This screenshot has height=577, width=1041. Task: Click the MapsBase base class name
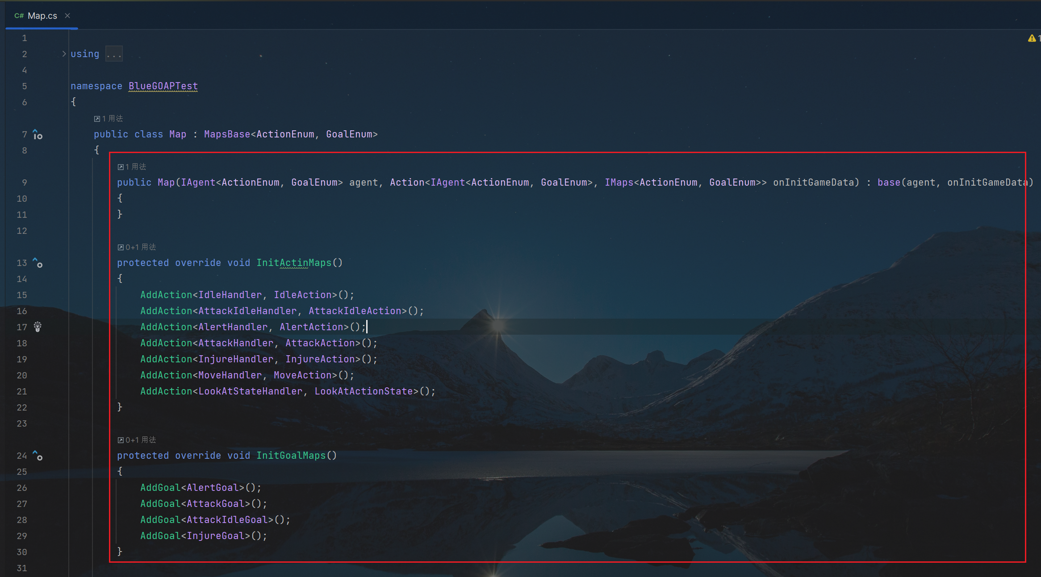(227, 134)
